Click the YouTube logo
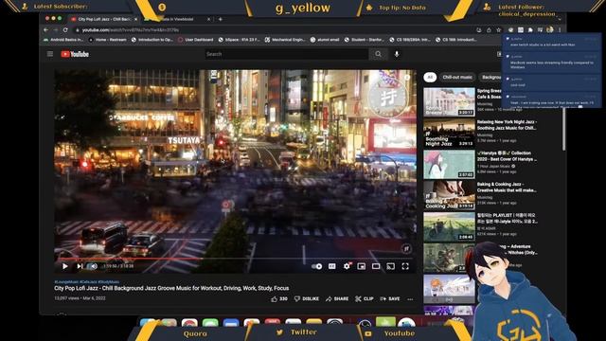This screenshot has width=606, height=341. (75, 54)
